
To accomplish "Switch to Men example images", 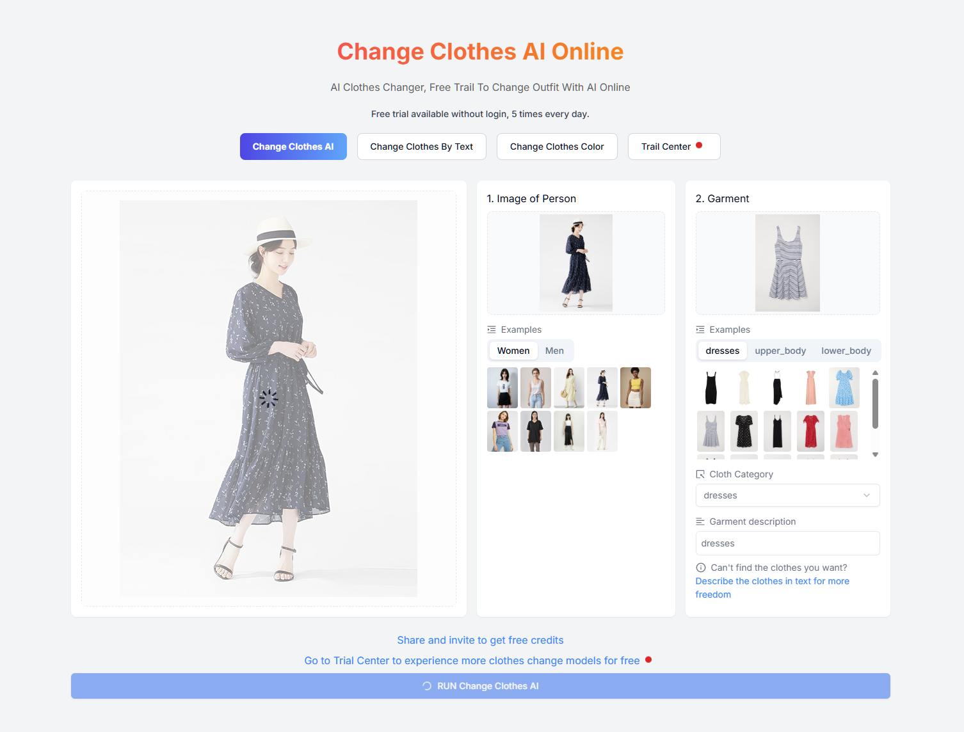I will coord(554,350).
